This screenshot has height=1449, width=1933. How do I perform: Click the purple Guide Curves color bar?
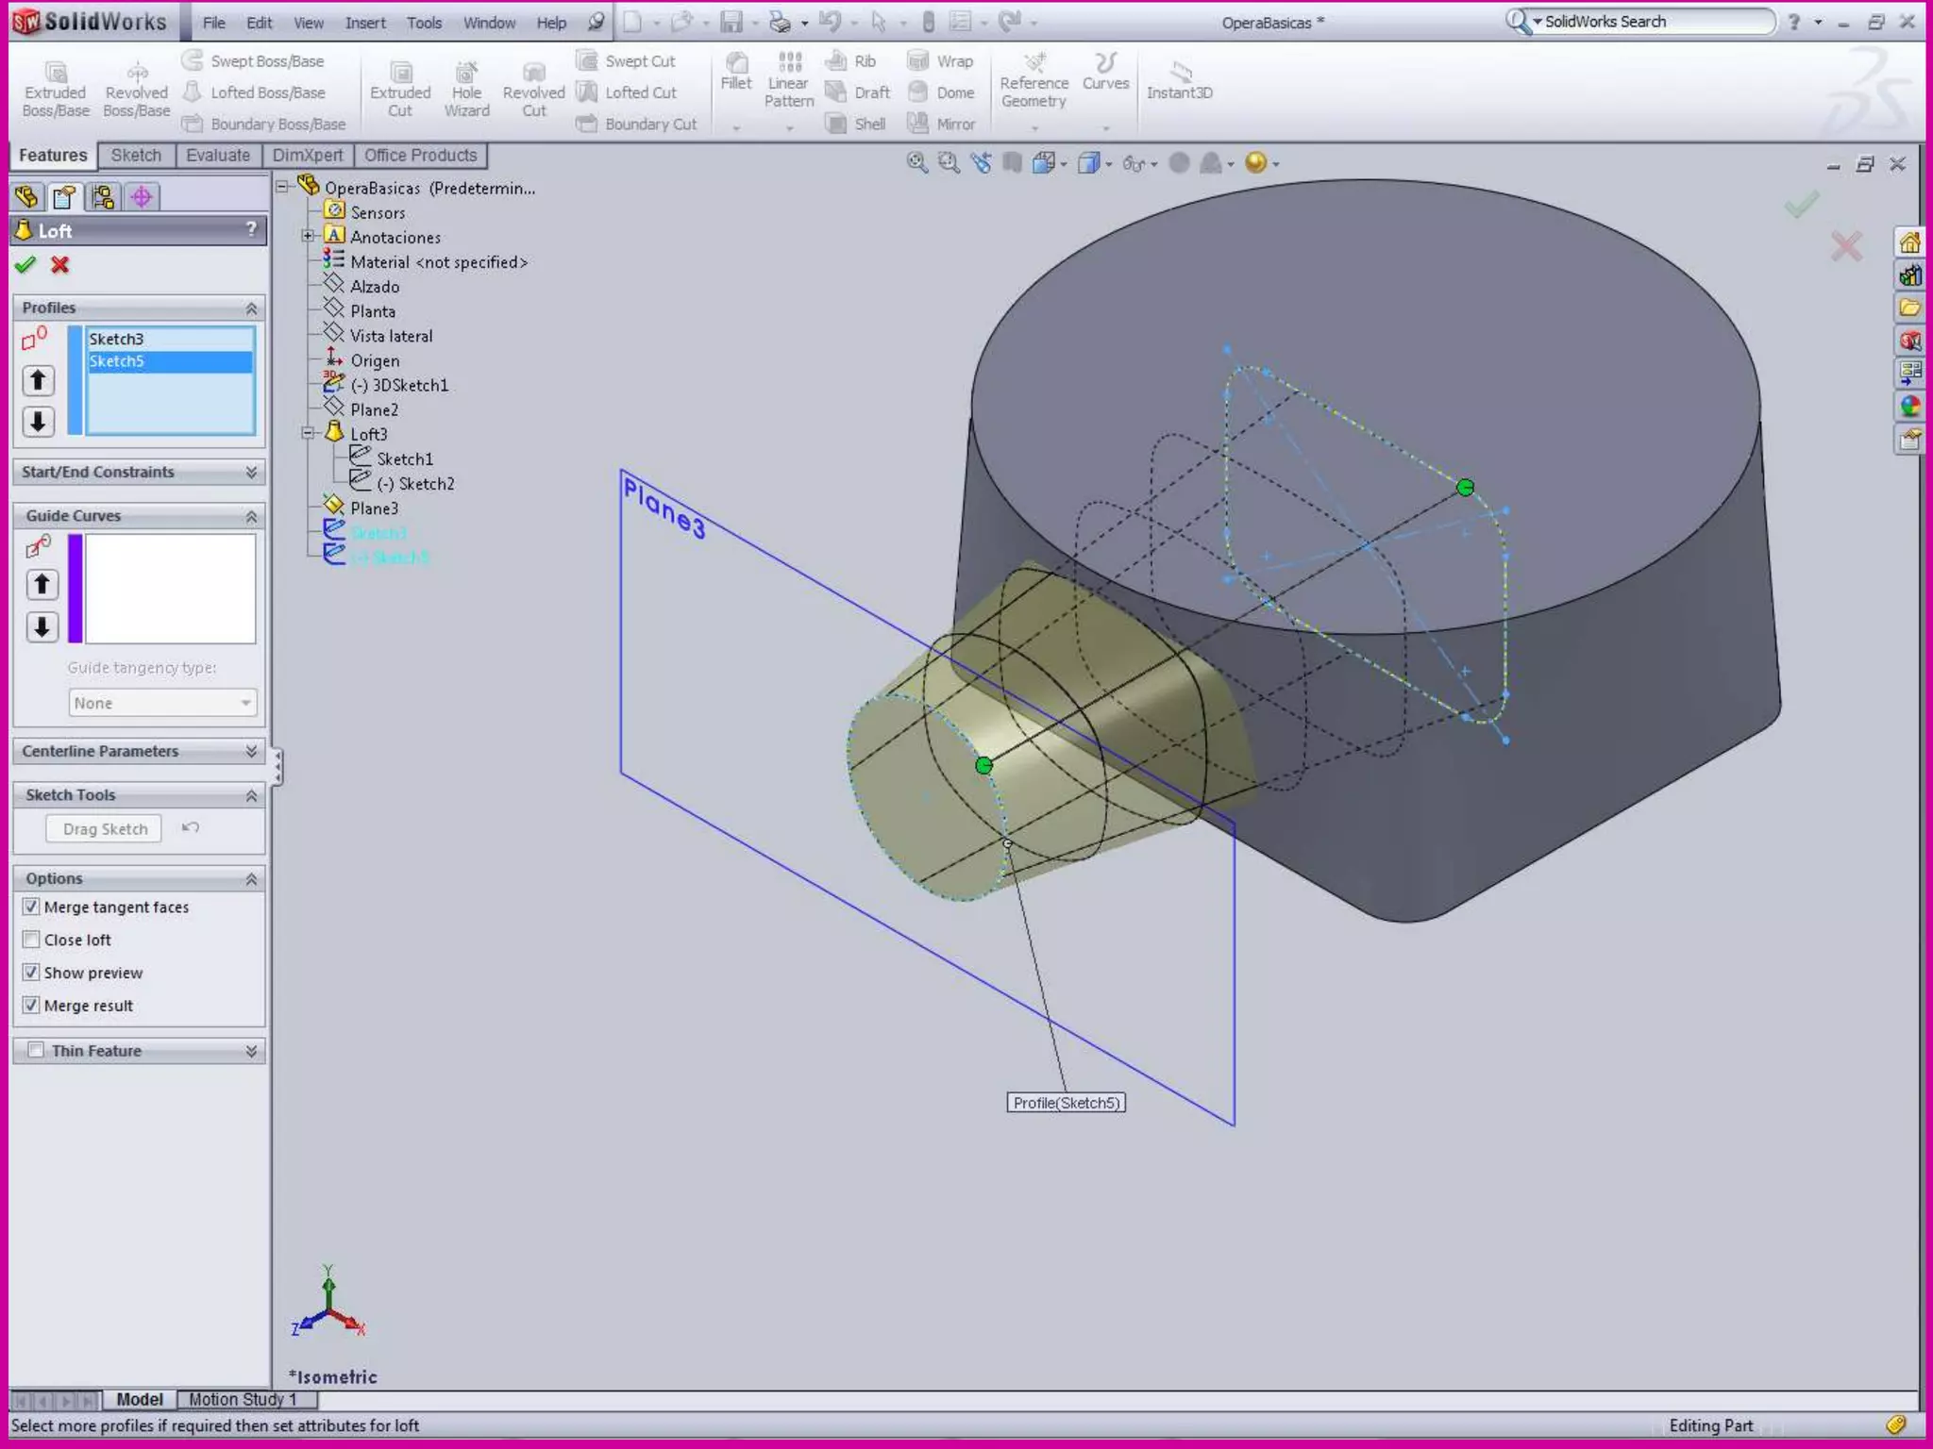(76, 589)
